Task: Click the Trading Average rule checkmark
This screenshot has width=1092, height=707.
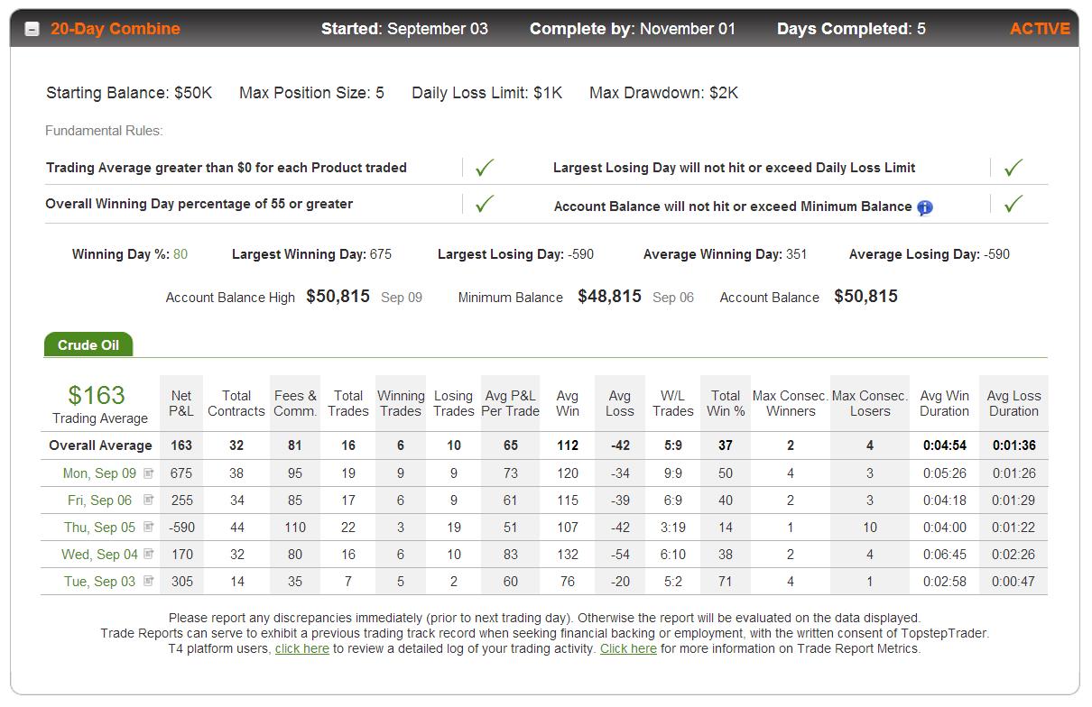Action: pyautogui.click(x=485, y=167)
